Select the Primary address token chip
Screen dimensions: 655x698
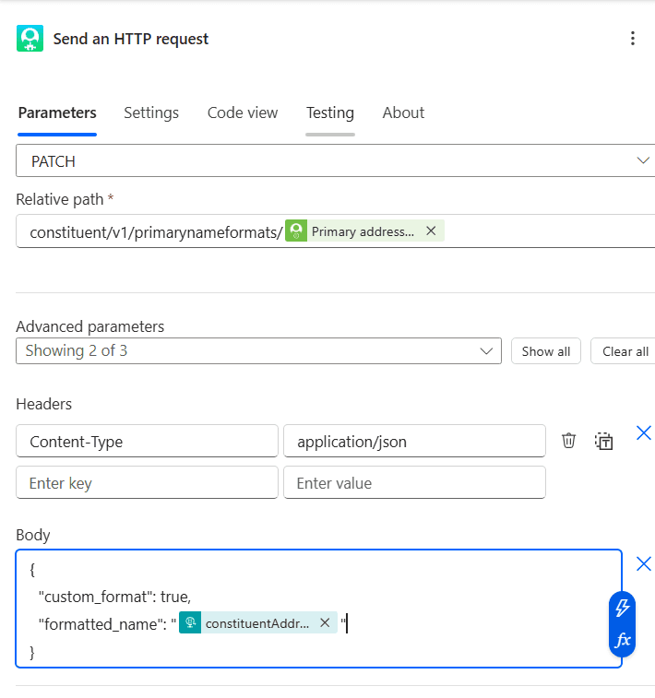[363, 231]
